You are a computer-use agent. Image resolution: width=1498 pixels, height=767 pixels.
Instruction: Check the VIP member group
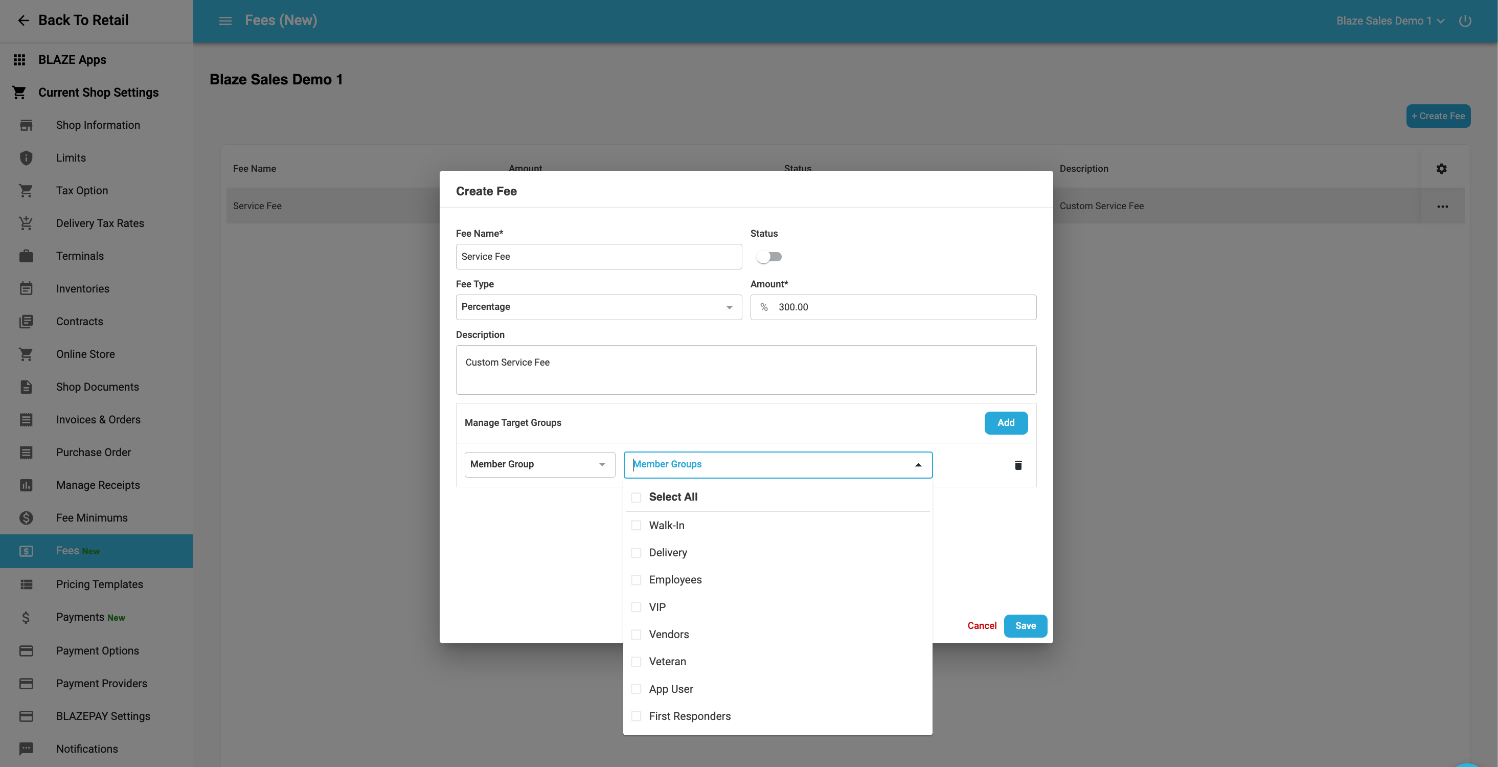tap(636, 607)
